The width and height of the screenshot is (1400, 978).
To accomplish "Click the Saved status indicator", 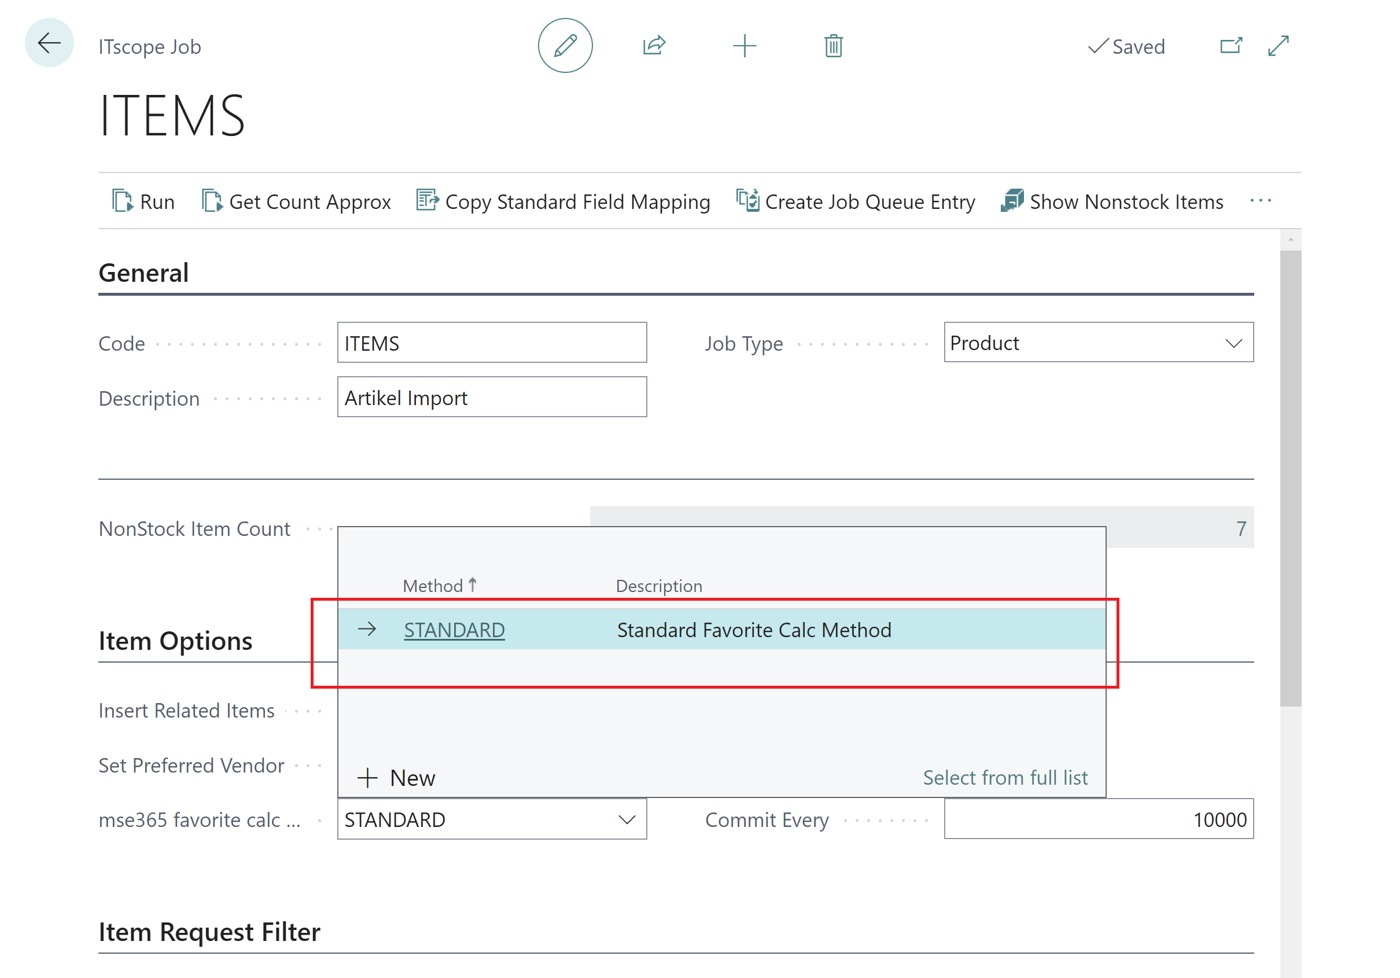I will coord(1127,46).
